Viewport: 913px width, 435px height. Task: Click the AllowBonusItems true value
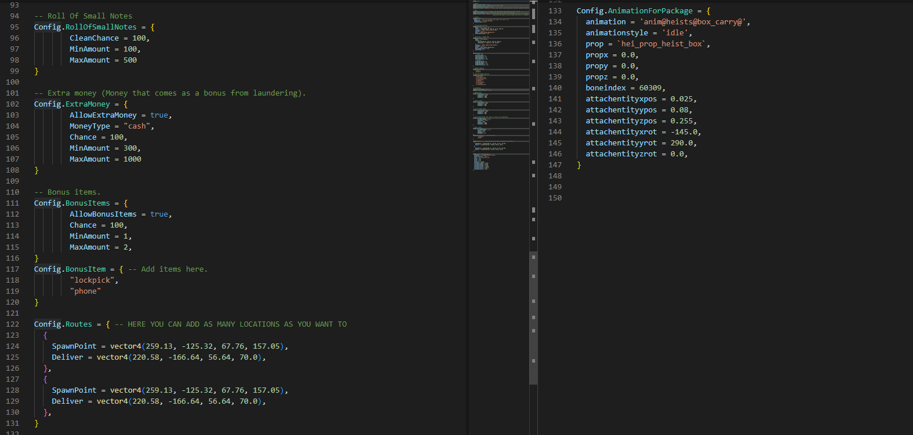click(159, 214)
